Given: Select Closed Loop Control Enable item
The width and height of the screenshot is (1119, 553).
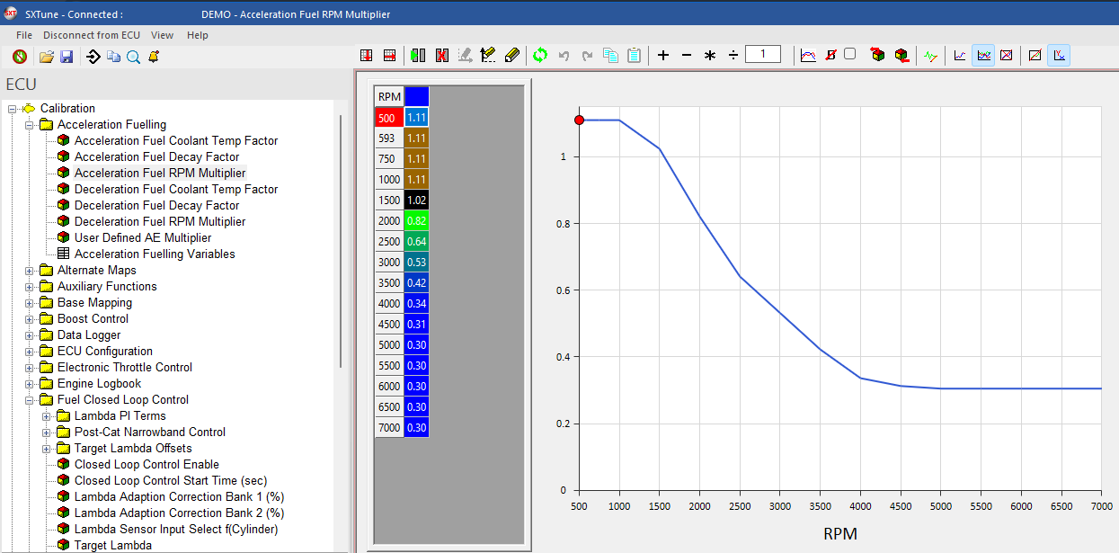Looking at the screenshot, I should 147,465.
